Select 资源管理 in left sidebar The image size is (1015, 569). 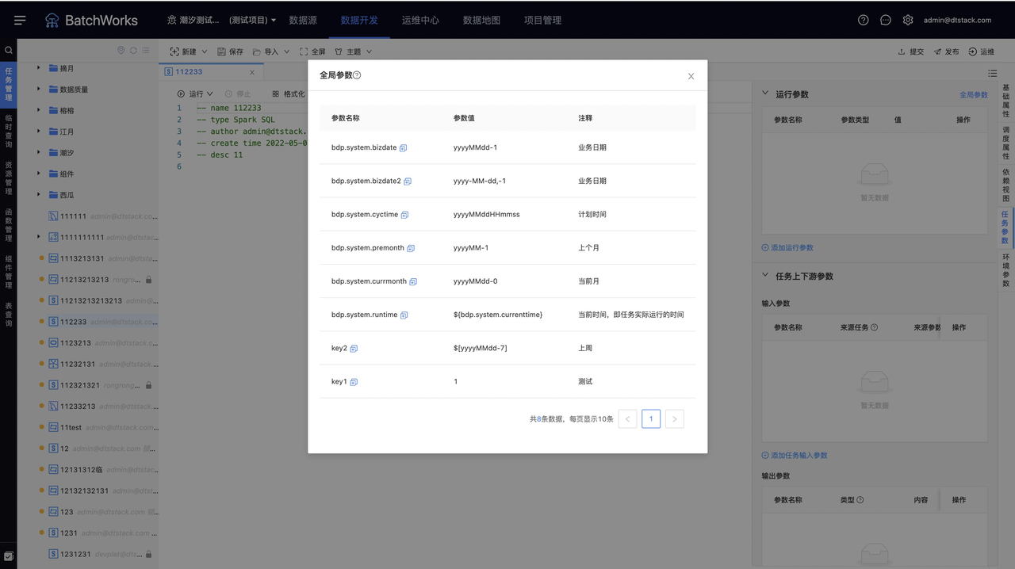[x=9, y=178]
